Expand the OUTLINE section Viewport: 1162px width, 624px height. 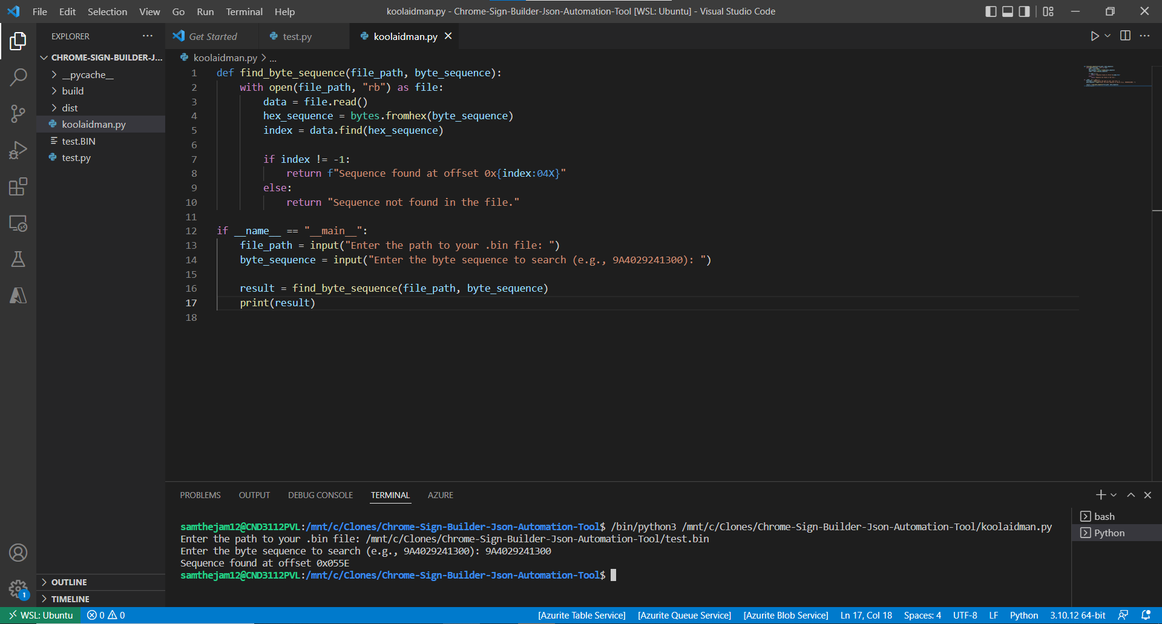101,582
